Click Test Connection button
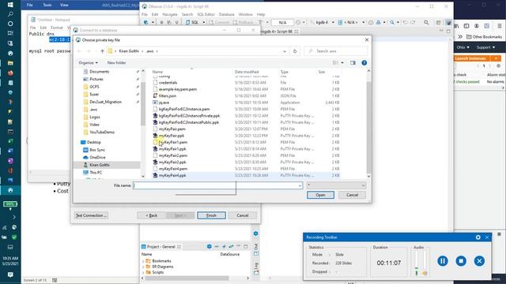The image size is (506, 284). pos(91,215)
